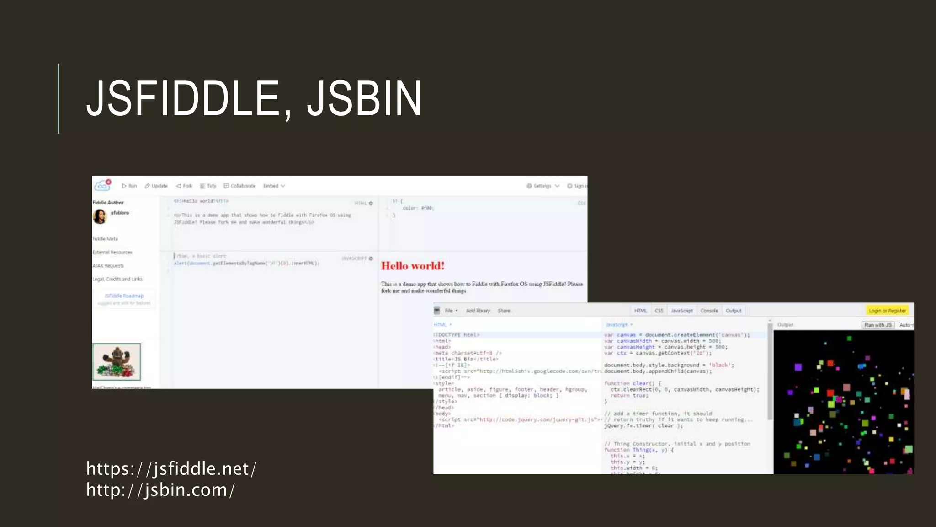Click the Settings gear icon in JSFiddle

(x=529, y=186)
